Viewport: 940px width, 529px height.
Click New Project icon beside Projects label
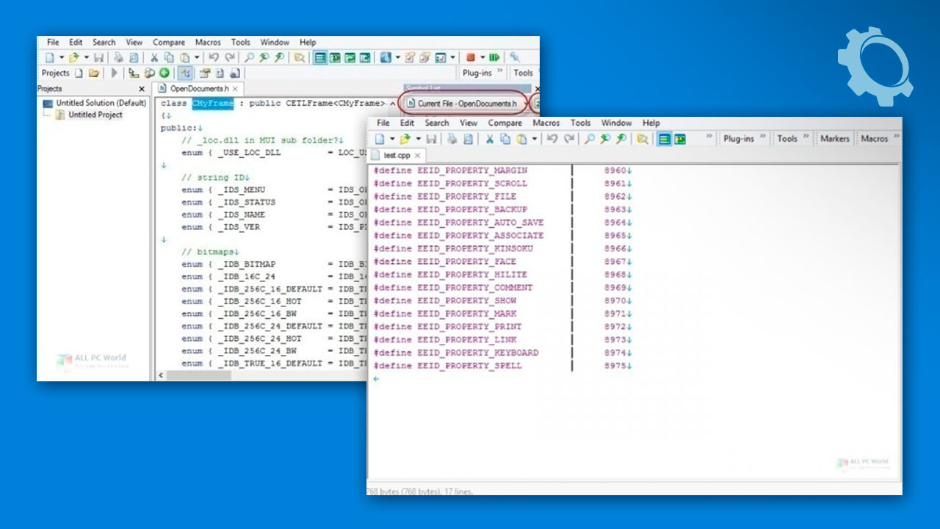tap(79, 73)
